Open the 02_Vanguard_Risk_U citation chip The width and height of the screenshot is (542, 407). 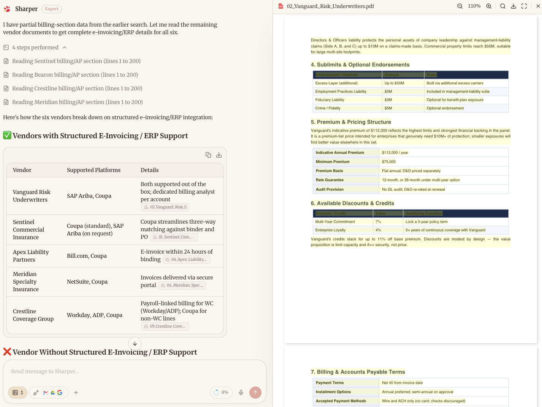(165, 207)
